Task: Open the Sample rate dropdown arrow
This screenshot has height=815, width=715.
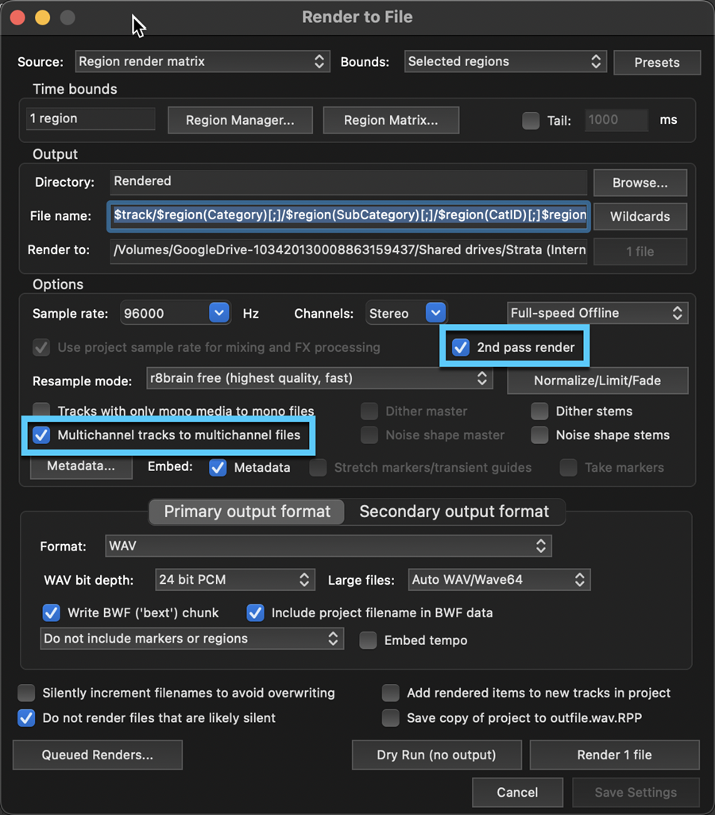Action: click(x=219, y=313)
